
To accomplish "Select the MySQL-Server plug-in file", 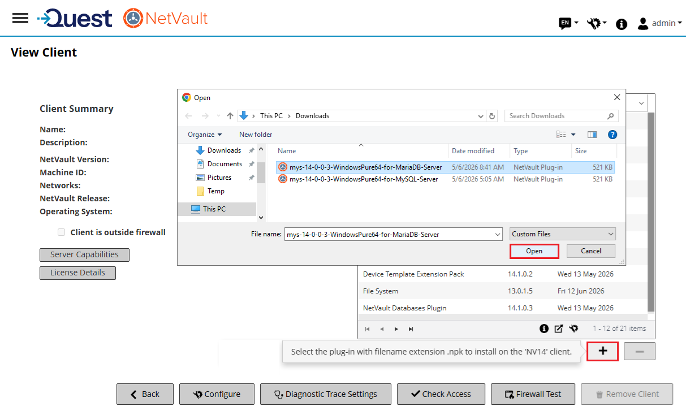I will pyautogui.click(x=445, y=179).
